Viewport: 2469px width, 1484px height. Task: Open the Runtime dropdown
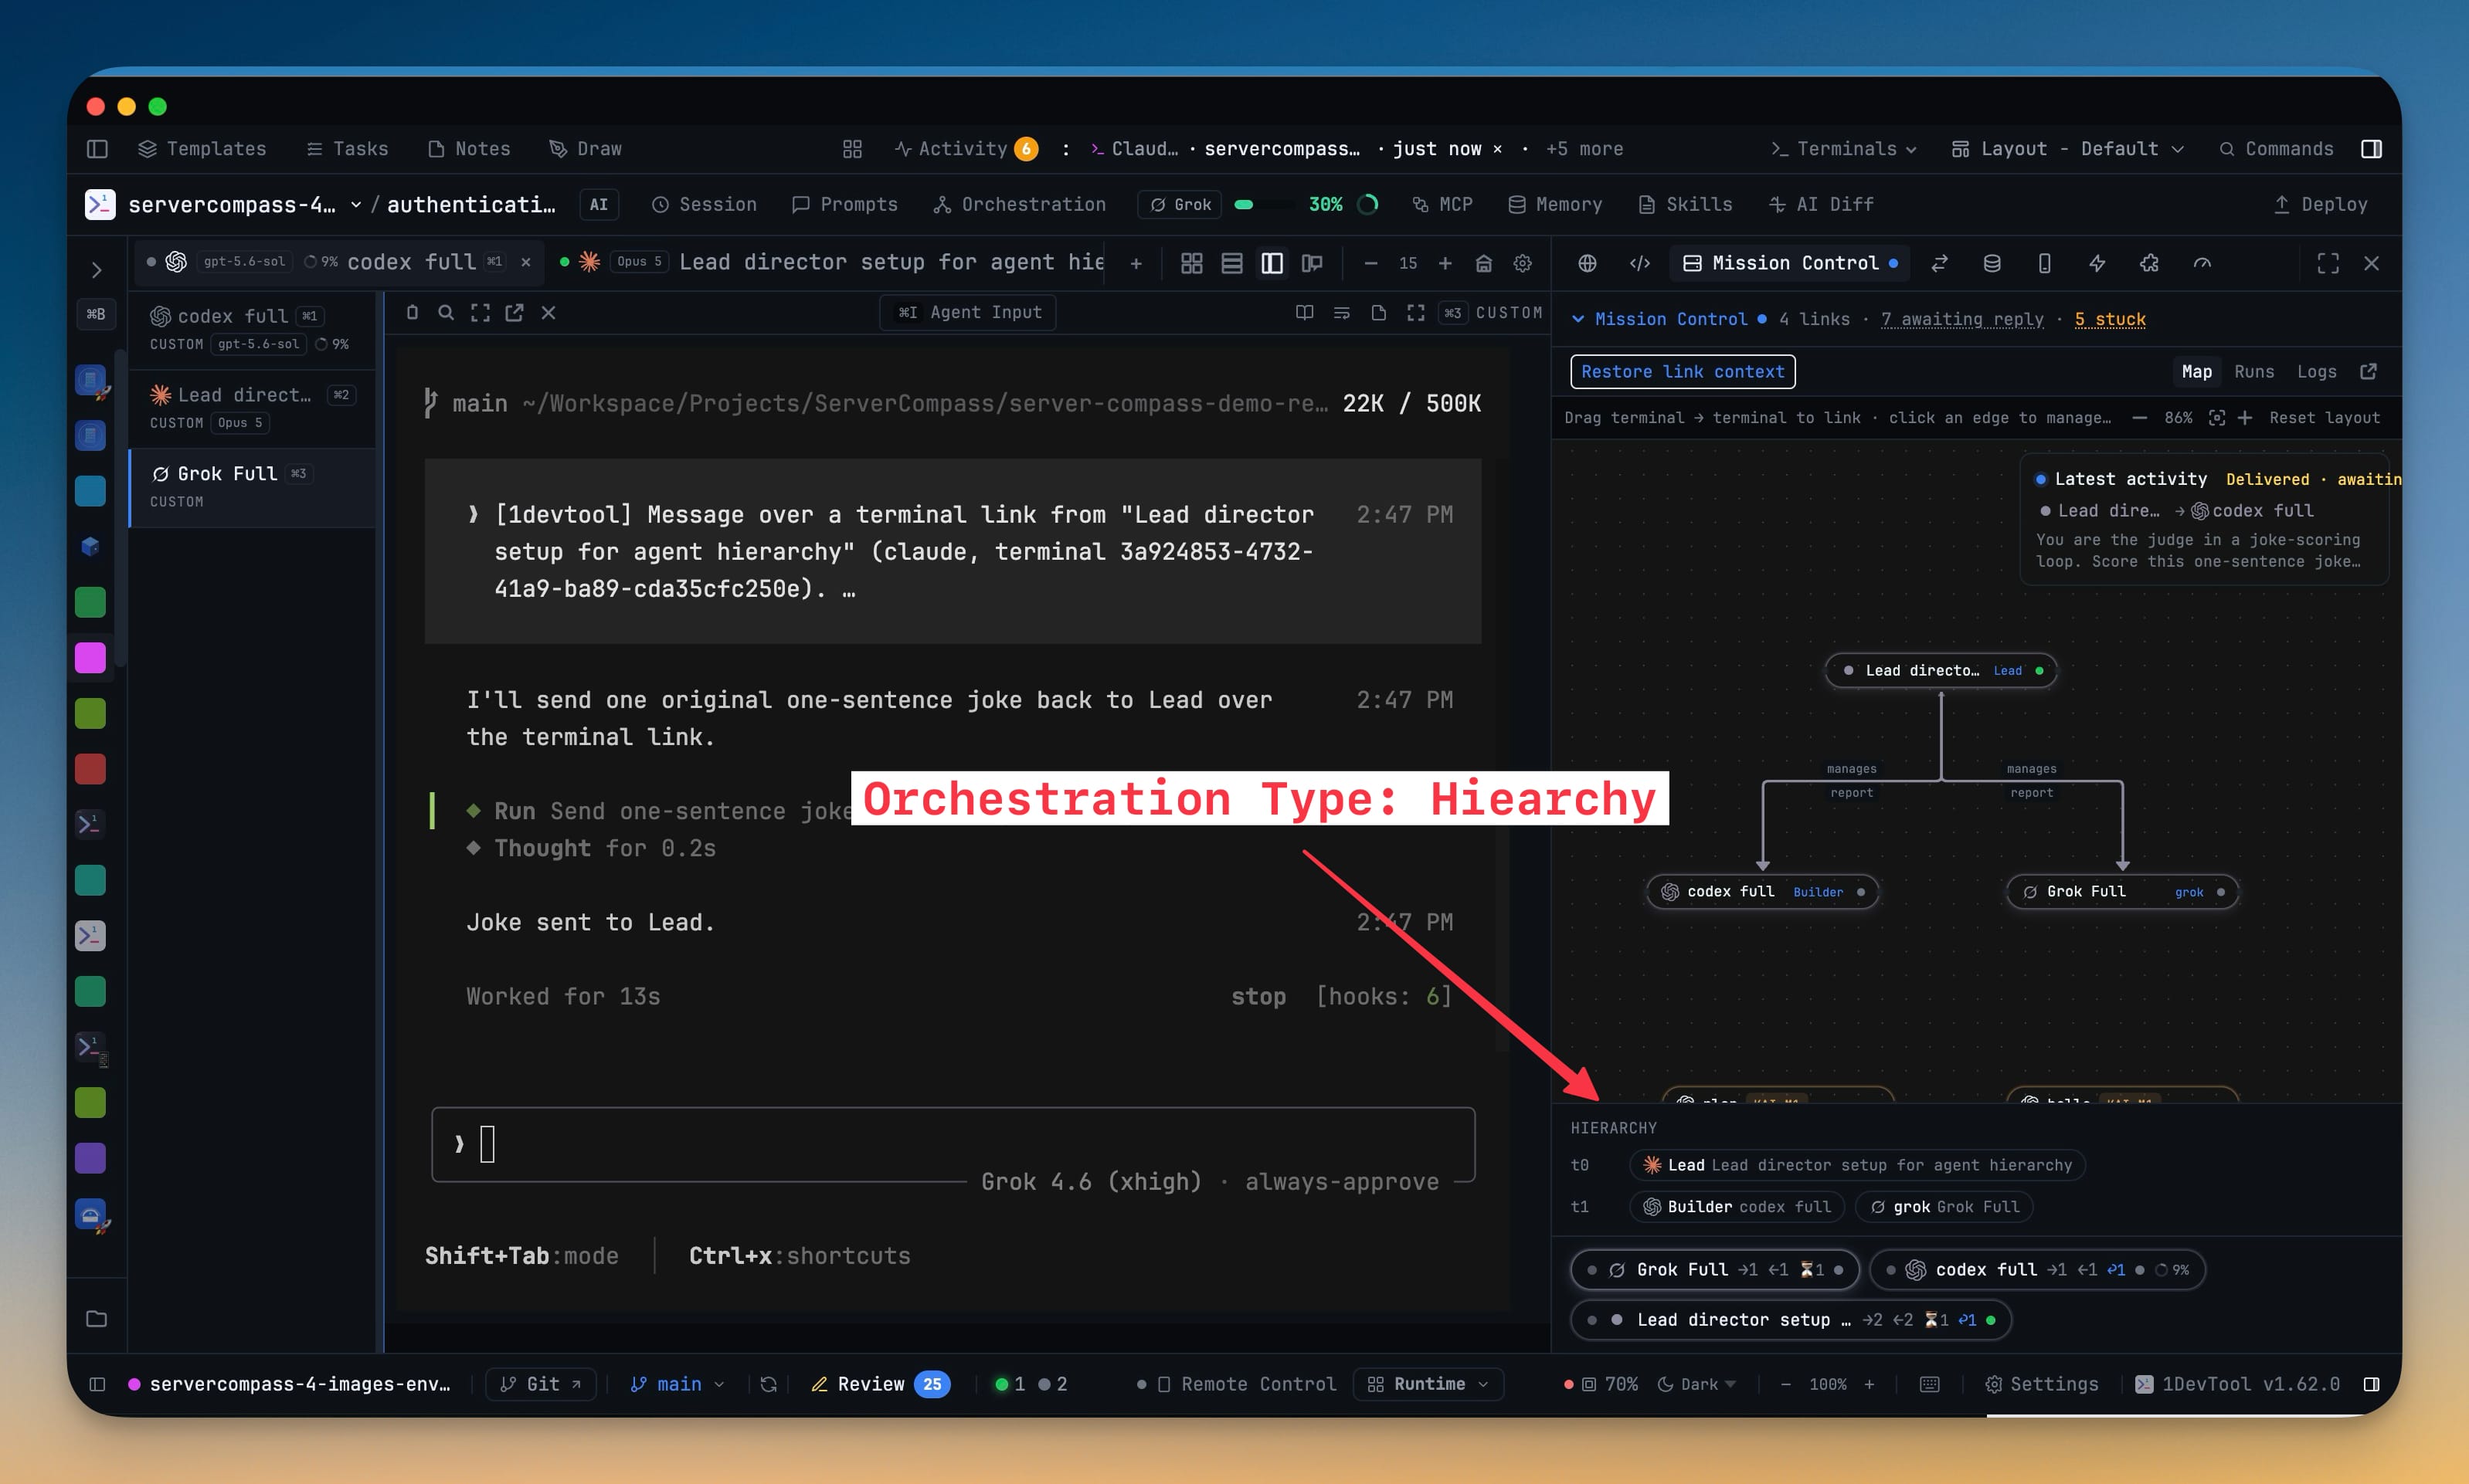pyautogui.click(x=1428, y=1384)
